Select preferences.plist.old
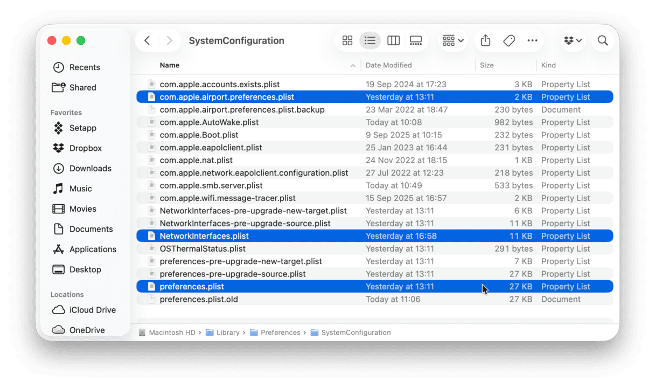The image size is (655, 388). pyautogui.click(x=374, y=299)
